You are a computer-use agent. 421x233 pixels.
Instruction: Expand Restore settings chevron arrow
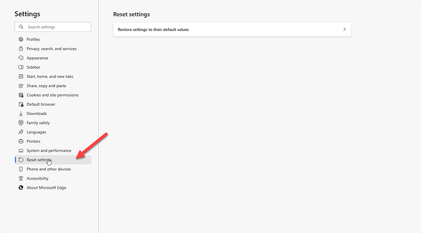click(x=345, y=29)
